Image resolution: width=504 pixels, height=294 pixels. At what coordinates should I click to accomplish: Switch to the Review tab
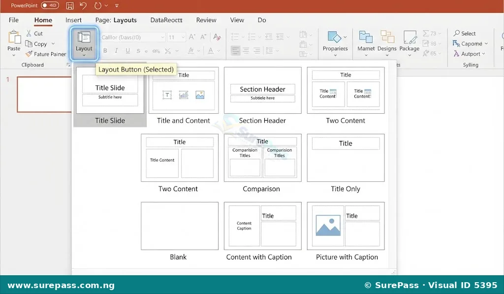click(206, 20)
